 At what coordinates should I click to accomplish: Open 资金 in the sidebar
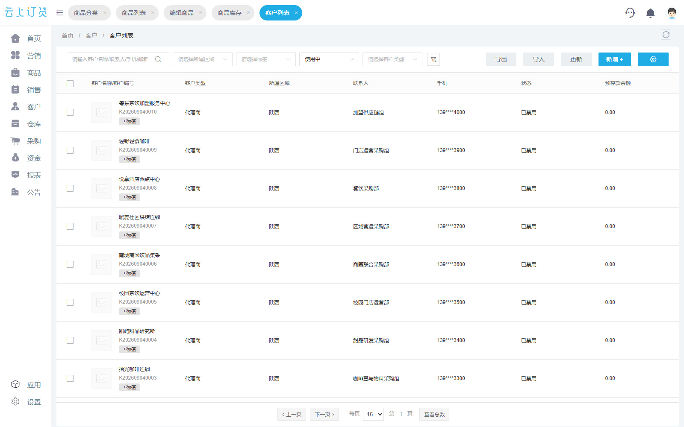26,158
